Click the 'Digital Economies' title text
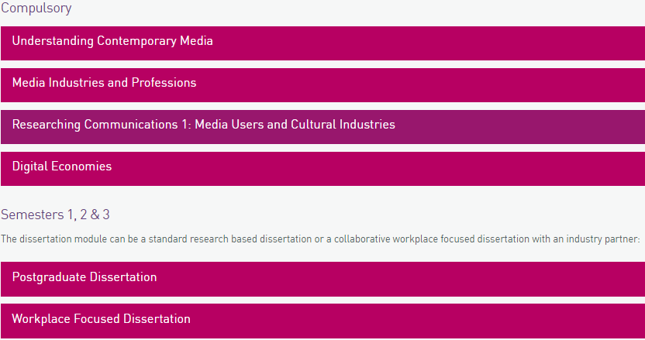The height and width of the screenshot is (340, 645). 62,167
